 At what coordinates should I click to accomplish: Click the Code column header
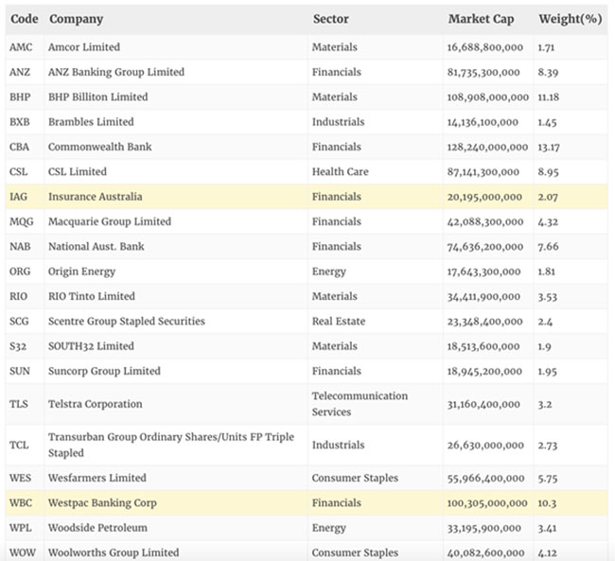click(x=24, y=19)
